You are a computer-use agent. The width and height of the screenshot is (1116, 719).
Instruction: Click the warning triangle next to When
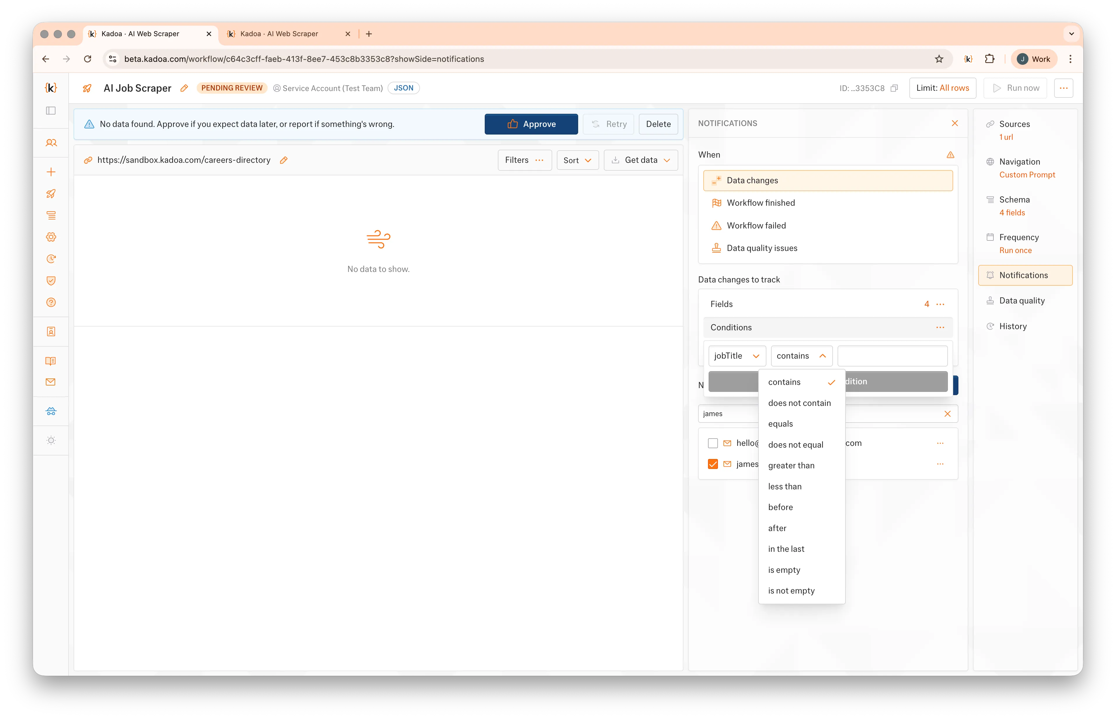[x=950, y=155]
